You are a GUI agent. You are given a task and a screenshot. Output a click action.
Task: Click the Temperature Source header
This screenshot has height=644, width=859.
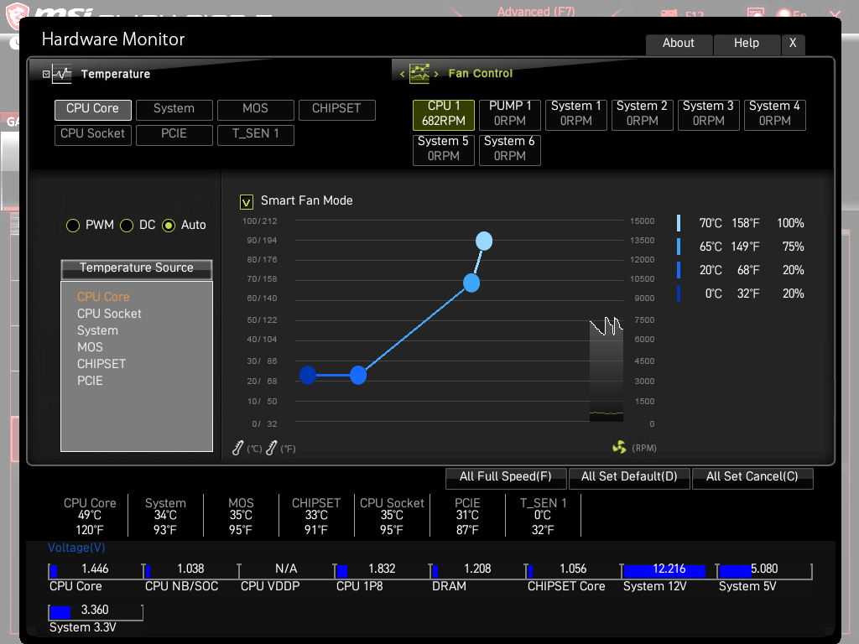[x=137, y=268]
